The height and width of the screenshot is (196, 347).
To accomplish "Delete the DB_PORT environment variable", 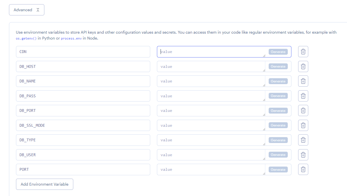I will (x=303, y=110).
